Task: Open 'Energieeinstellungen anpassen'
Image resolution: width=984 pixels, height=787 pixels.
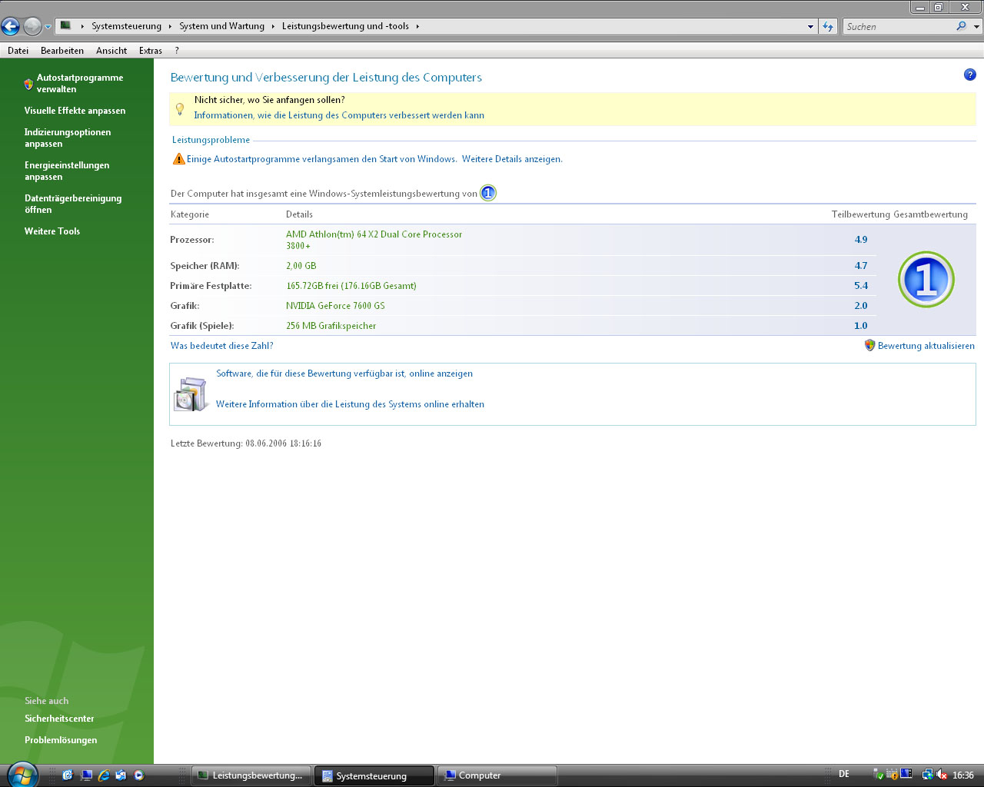Action: coord(67,171)
